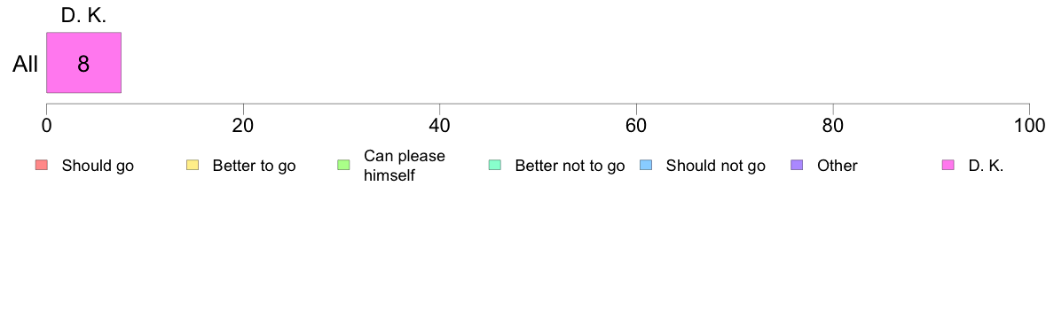
Task: Click the Other legend label
Action: click(x=837, y=166)
